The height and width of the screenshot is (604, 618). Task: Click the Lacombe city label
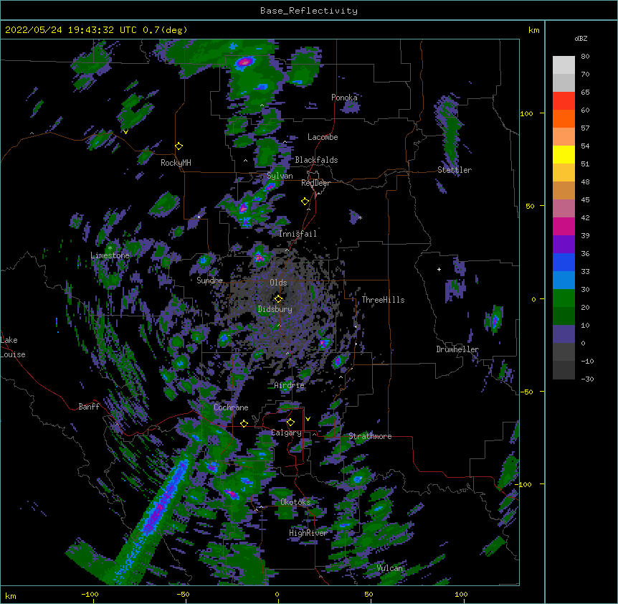(323, 137)
